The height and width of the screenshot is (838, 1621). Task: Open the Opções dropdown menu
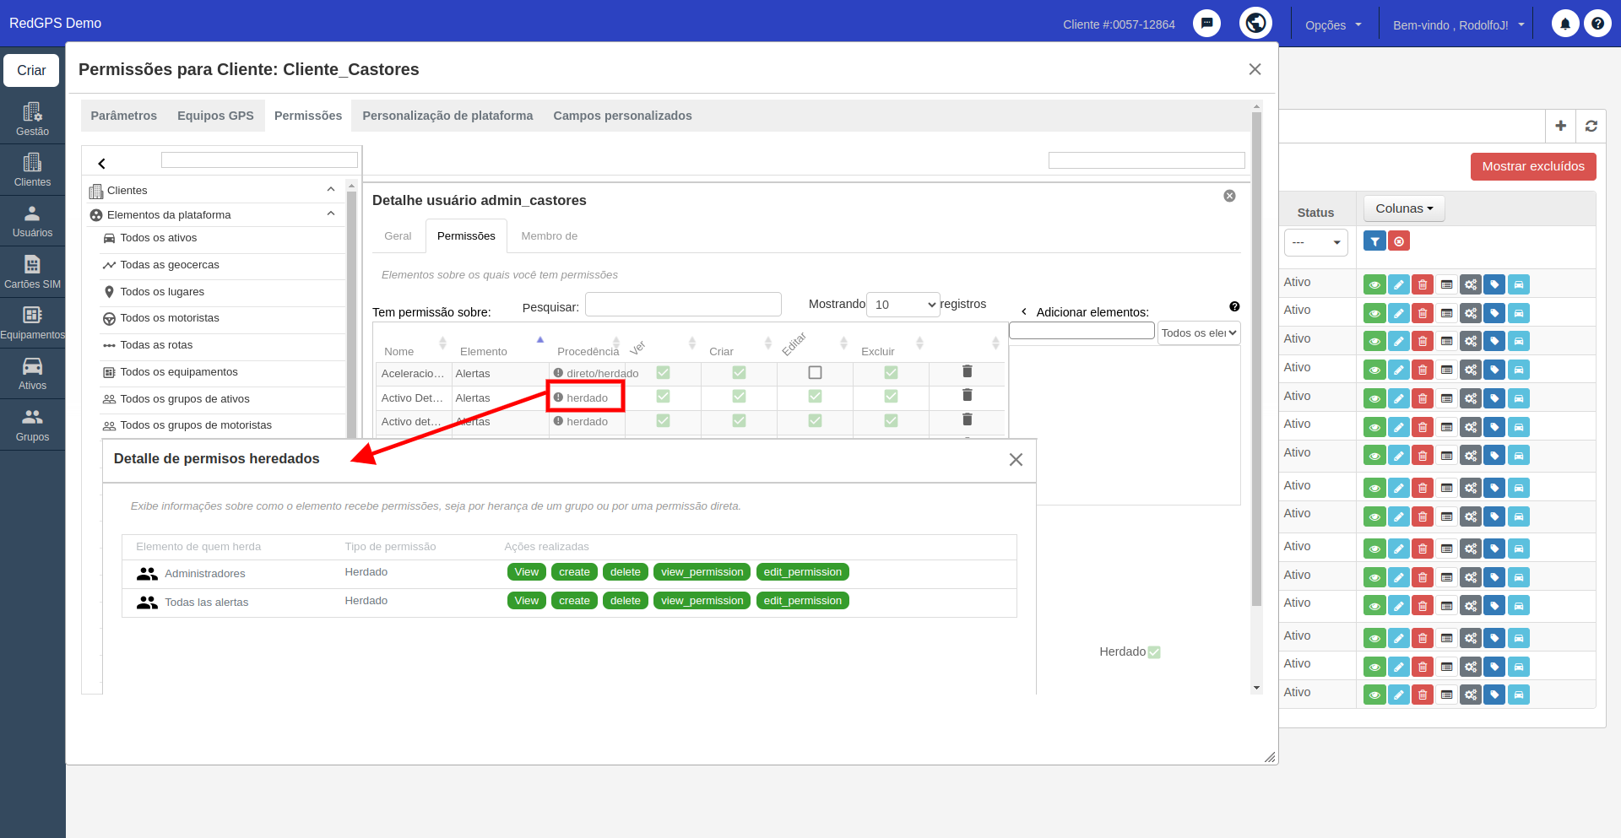coord(1333,25)
